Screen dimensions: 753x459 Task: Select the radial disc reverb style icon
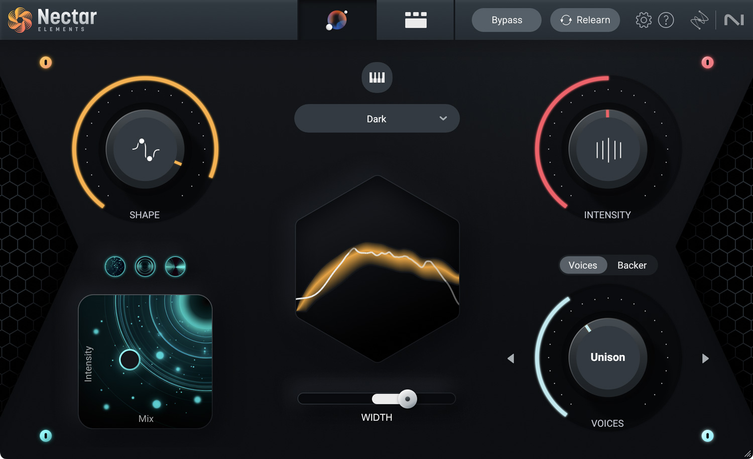click(x=175, y=266)
